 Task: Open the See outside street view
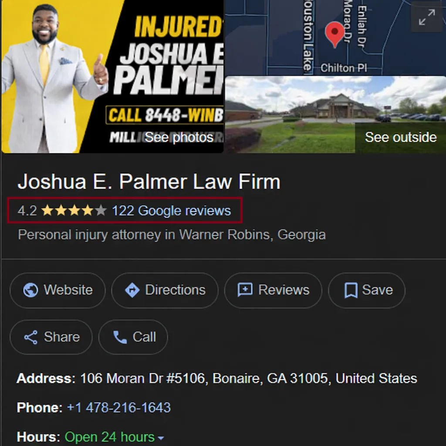click(x=401, y=137)
